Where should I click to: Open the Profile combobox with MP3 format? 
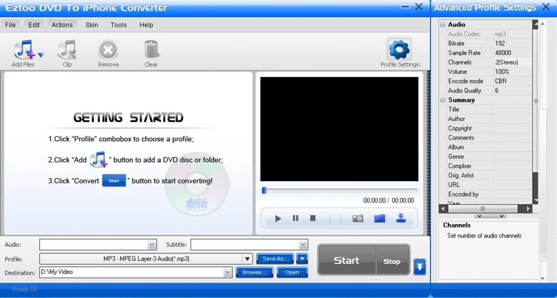(x=146, y=259)
